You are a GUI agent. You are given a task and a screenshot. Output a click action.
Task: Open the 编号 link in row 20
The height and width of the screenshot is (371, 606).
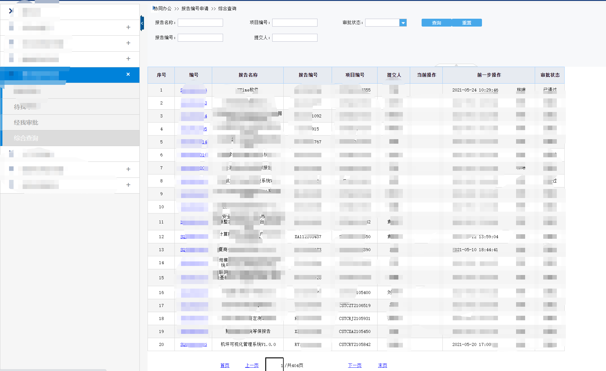point(194,344)
